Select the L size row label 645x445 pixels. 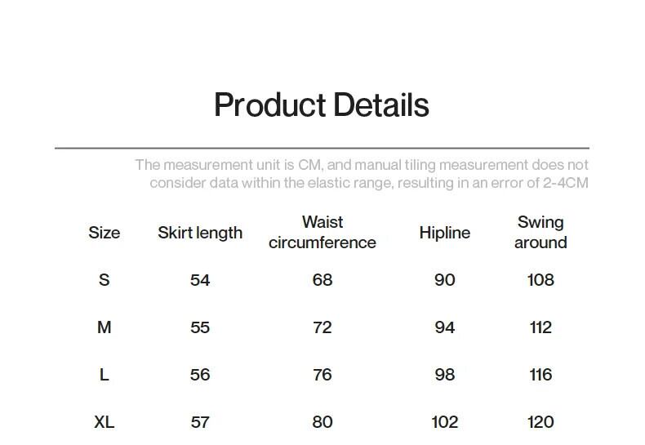(x=104, y=375)
